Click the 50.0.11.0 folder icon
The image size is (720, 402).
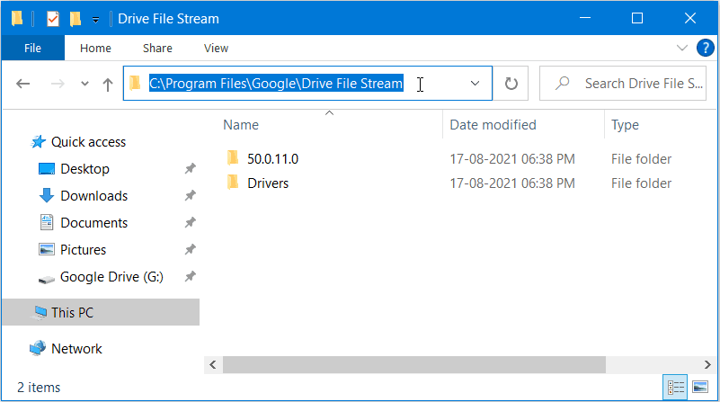tap(233, 158)
